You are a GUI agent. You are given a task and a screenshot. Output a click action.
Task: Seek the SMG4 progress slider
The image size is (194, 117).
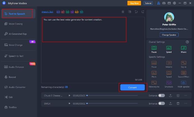click(x=112, y=103)
